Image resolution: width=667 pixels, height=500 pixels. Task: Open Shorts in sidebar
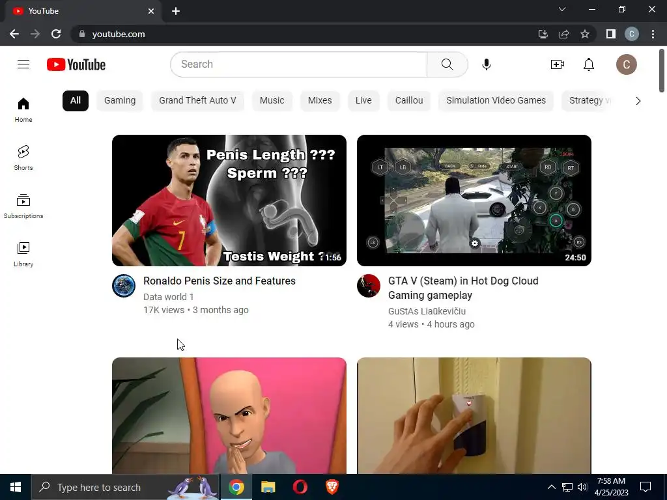point(23,158)
